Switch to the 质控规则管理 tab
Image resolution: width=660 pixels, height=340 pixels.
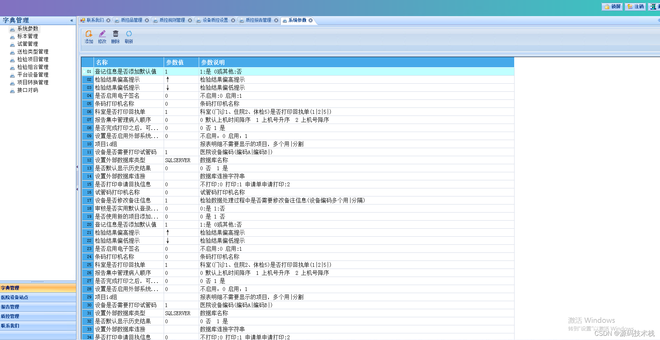click(x=172, y=20)
